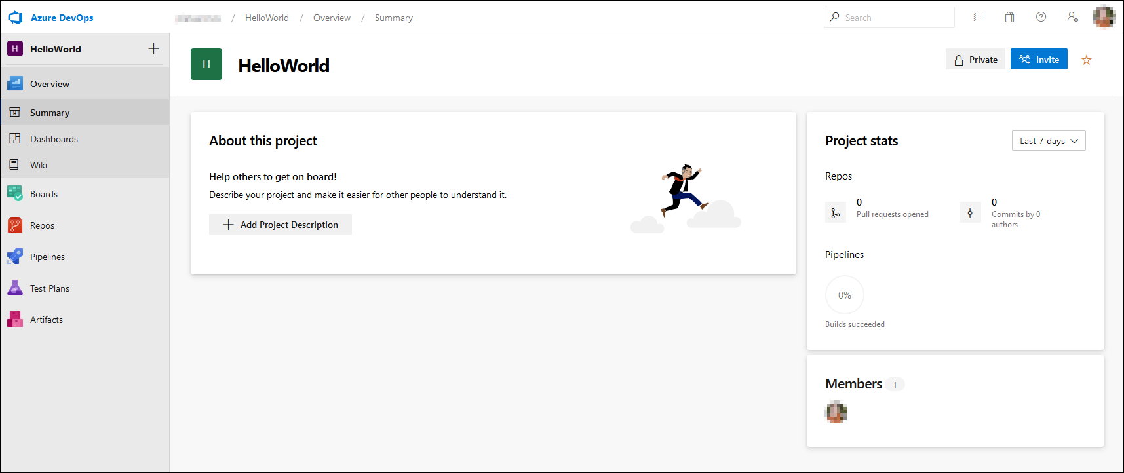Click the Builds succeeded label
The width and height of the screenshot is (1124, 473).
click(855, 324)
